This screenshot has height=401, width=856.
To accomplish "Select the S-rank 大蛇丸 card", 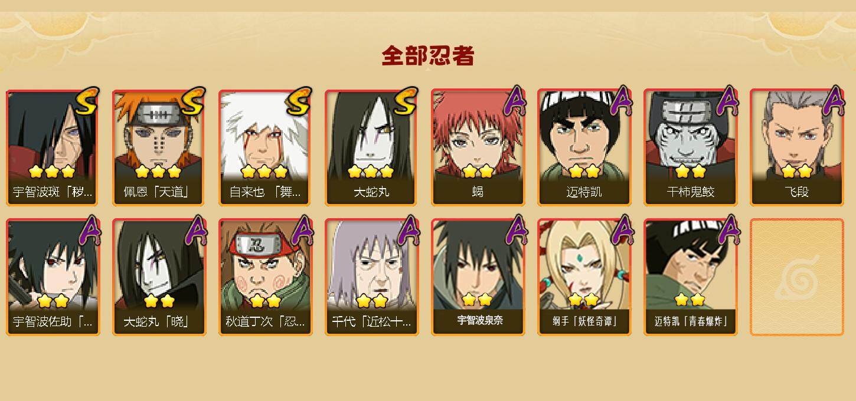I will click(371, 147).
